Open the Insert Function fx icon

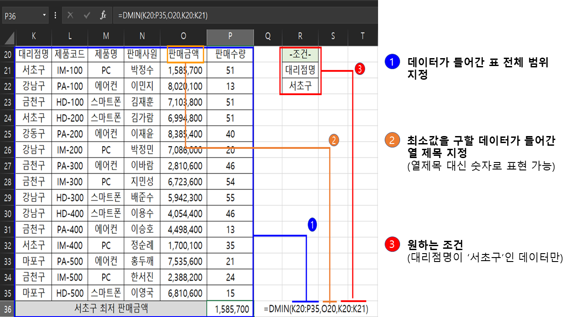[103, 15]
